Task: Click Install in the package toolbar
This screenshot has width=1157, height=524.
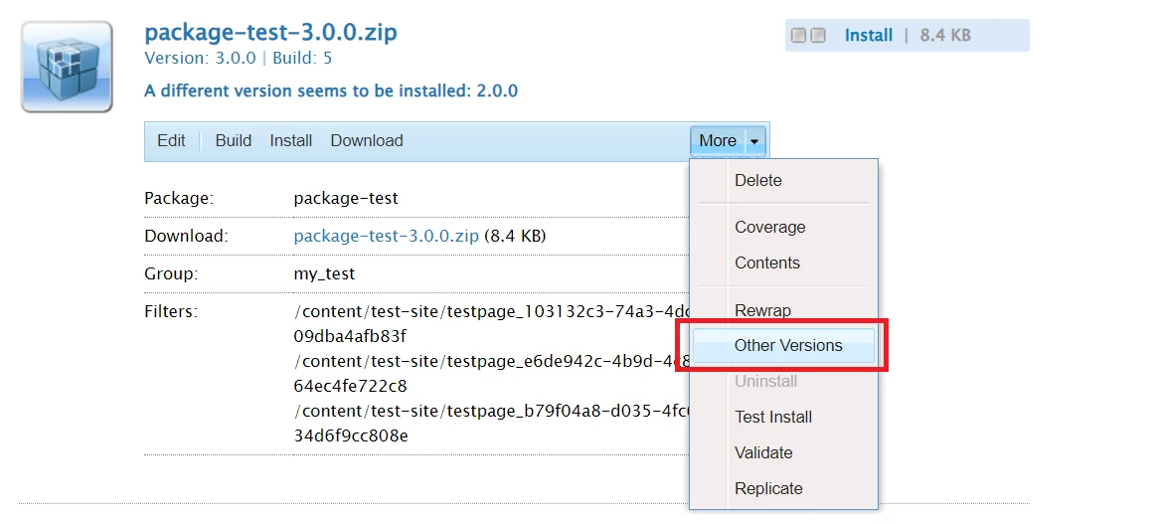Action: 290,141
